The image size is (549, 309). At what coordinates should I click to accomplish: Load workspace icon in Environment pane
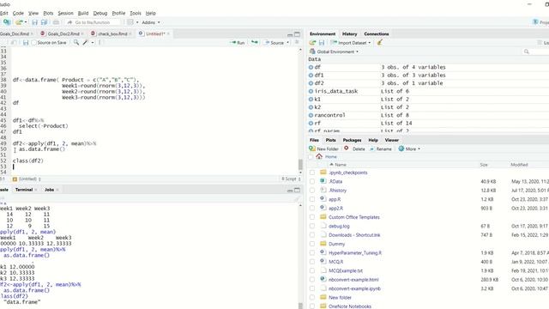click(312, 43)
